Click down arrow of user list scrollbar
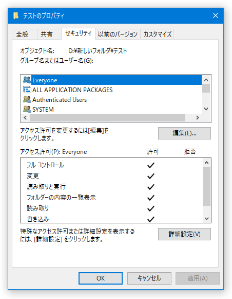 coord(206,109)
